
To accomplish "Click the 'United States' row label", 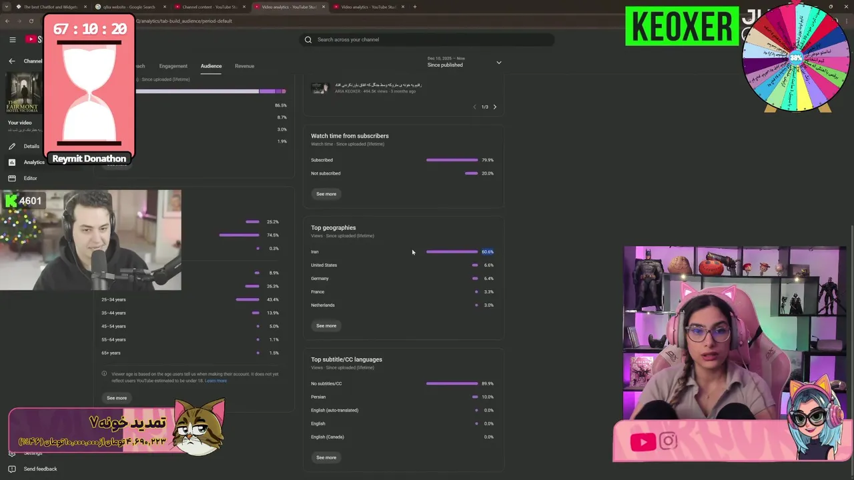I will click(x=324, y=265).
